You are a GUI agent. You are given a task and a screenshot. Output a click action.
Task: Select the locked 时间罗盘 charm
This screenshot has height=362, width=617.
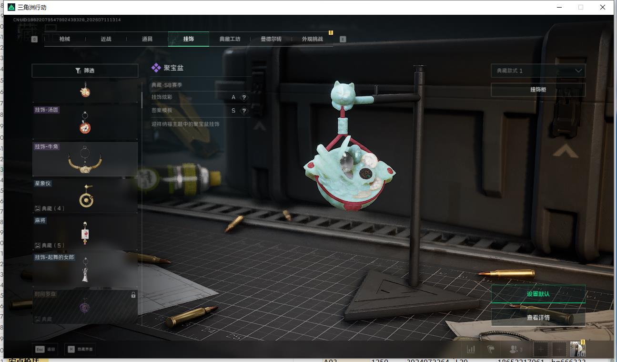(x=85, y=307)
